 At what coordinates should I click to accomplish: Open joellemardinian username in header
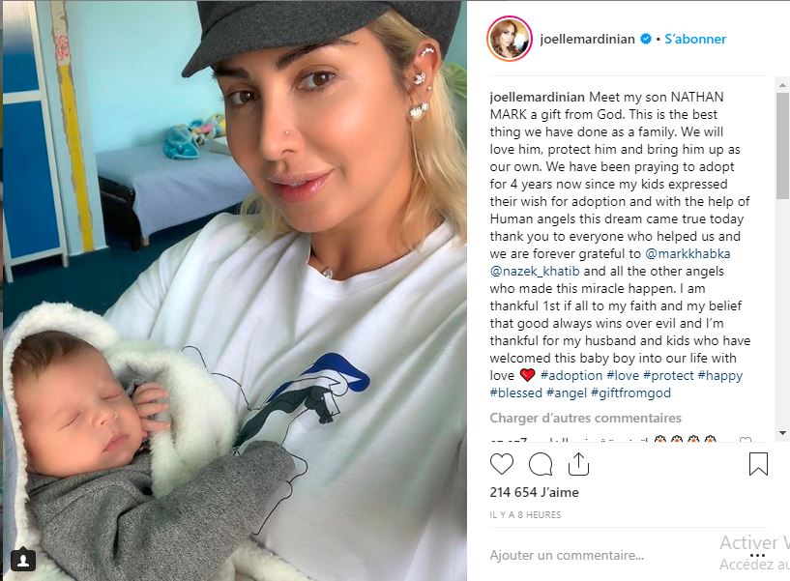pyautogui.click(x=587, y=39)
